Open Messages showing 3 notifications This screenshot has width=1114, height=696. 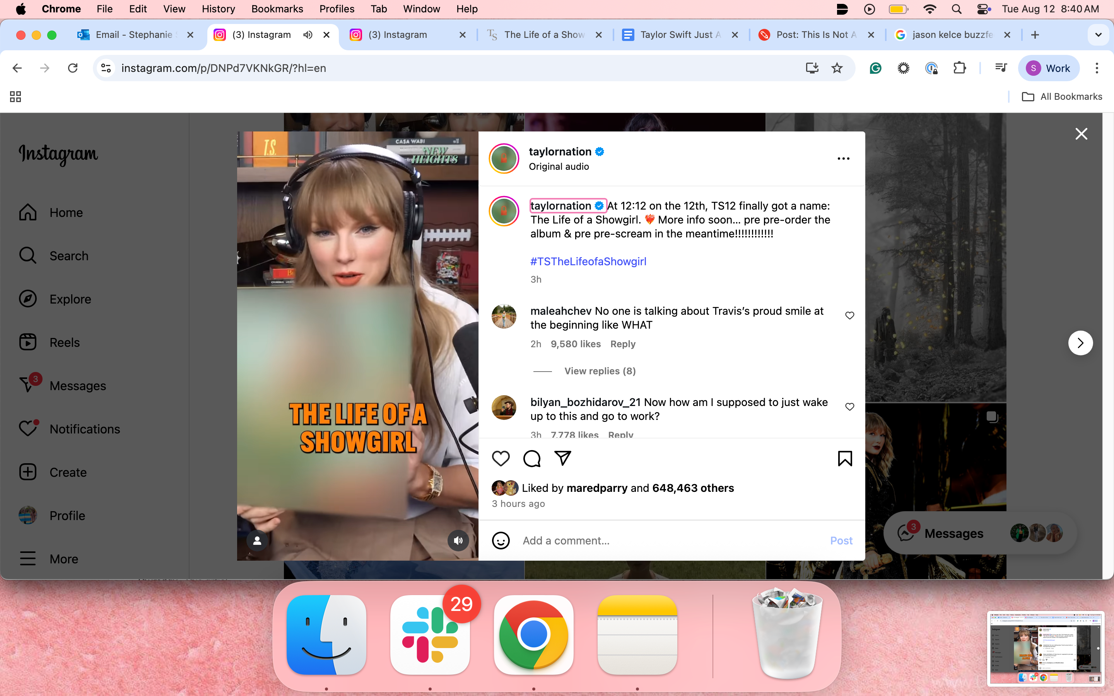(77, 385)
